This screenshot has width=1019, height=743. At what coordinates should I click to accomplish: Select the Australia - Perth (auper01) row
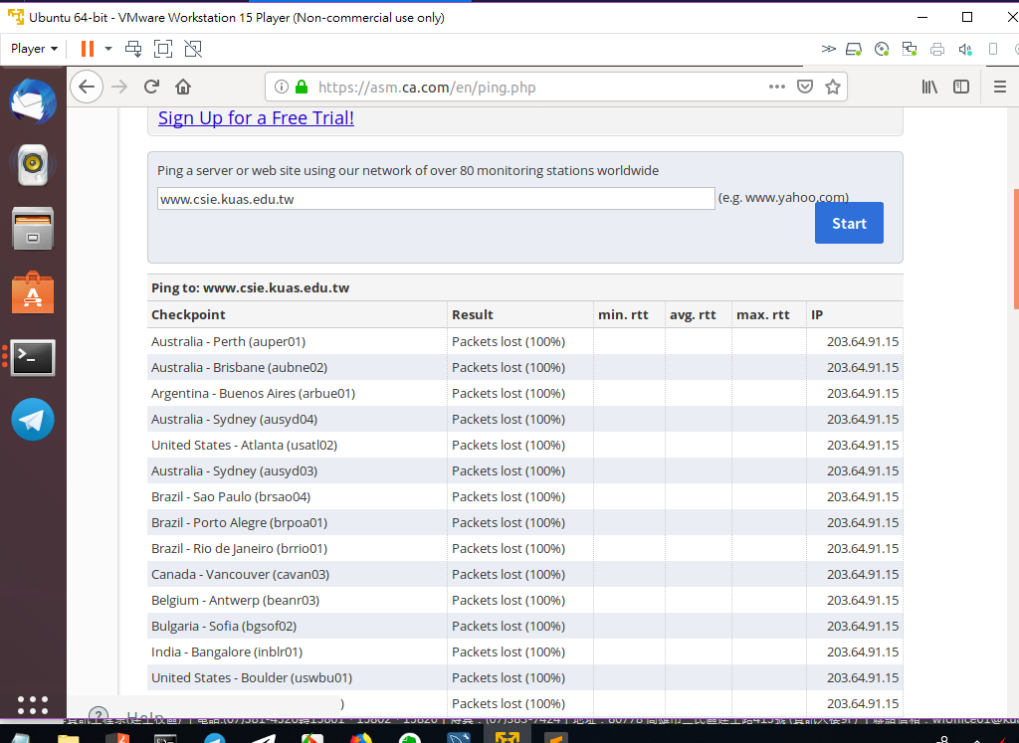coord(525,341)
